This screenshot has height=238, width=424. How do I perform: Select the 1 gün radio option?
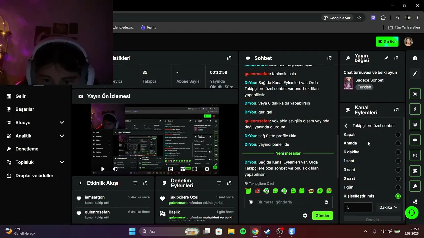(x=398, y=187)
